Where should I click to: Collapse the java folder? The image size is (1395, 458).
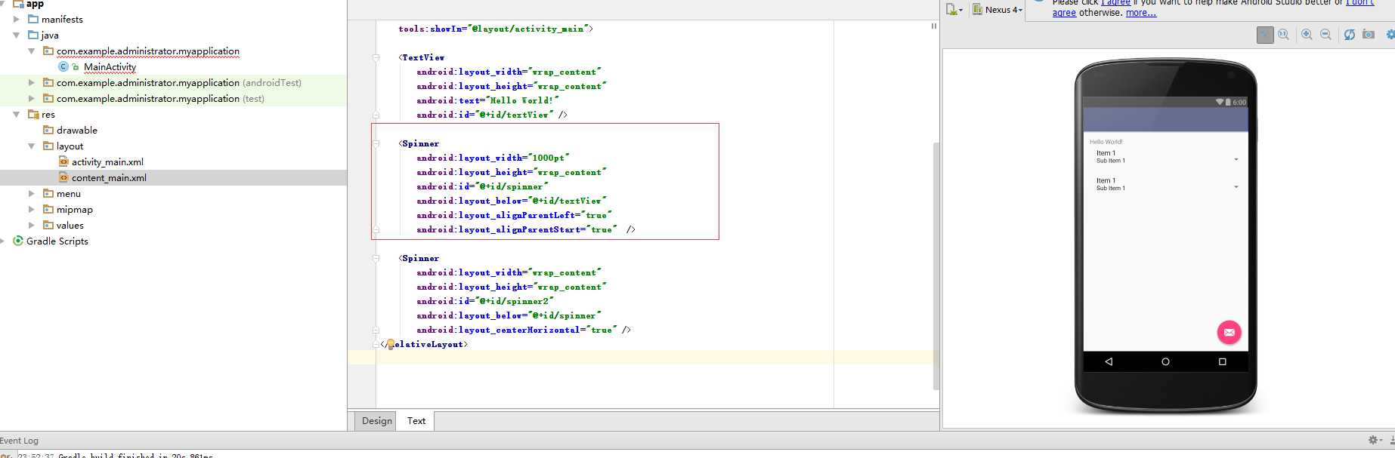(17, 35)
